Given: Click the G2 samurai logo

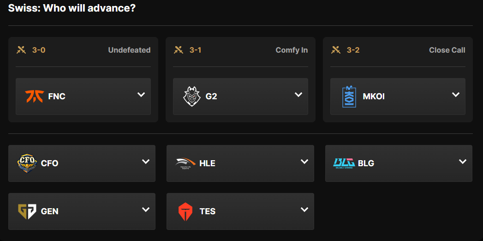Looking at the screenshot, I should tap(191, 96).
